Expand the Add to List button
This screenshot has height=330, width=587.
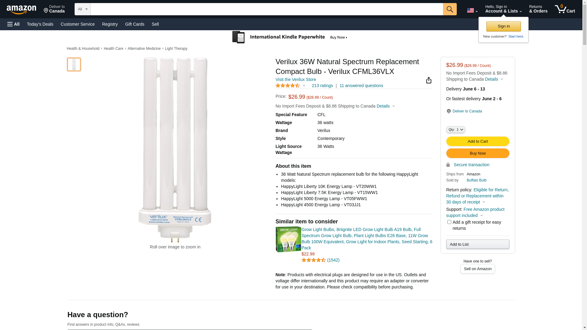click(478, 244)
